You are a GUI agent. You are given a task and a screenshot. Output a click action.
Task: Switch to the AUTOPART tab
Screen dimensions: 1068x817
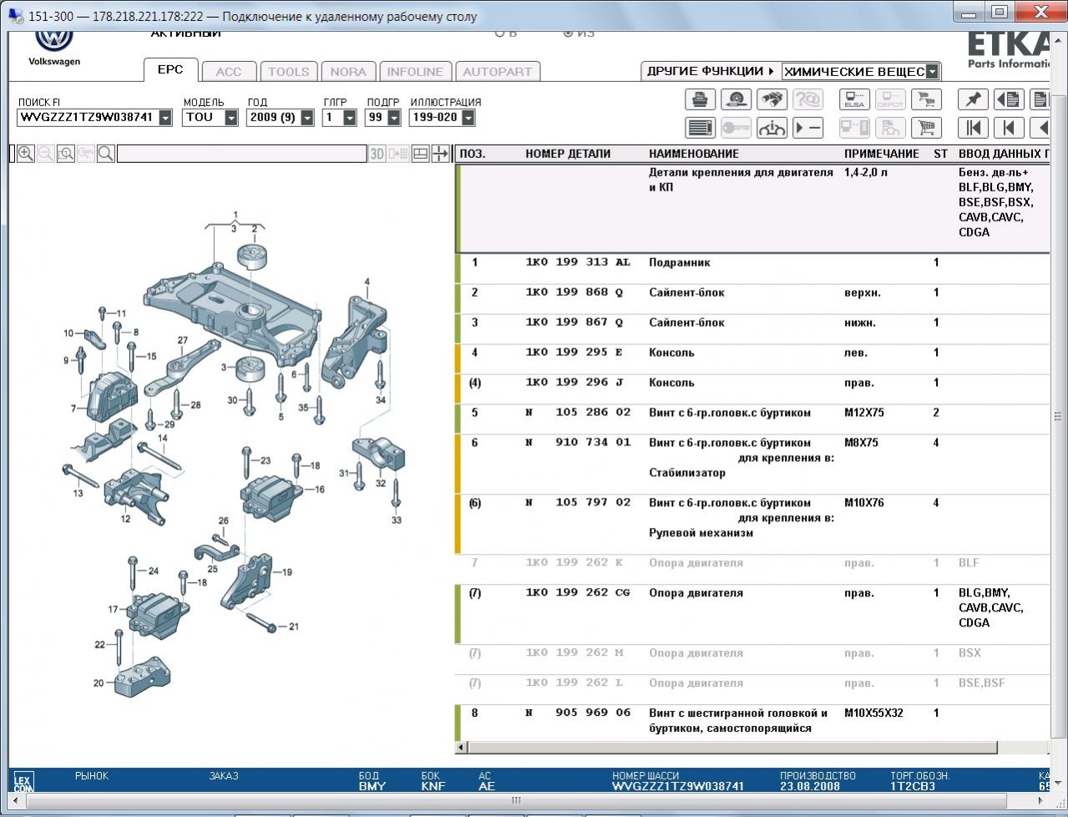coord(498,72)
